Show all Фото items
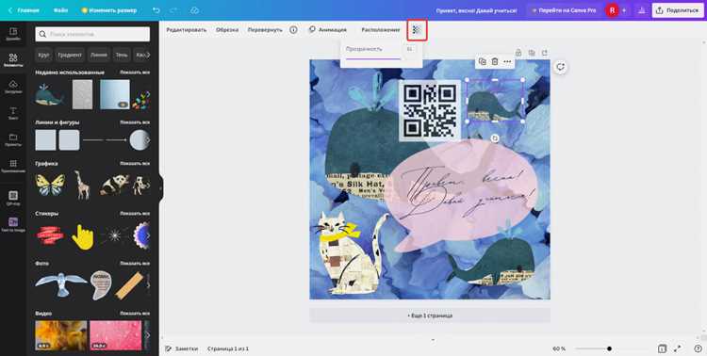 [x=135, y=263]
